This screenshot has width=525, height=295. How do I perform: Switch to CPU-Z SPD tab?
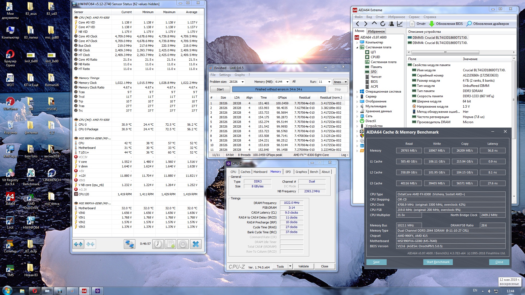[288, 172]
